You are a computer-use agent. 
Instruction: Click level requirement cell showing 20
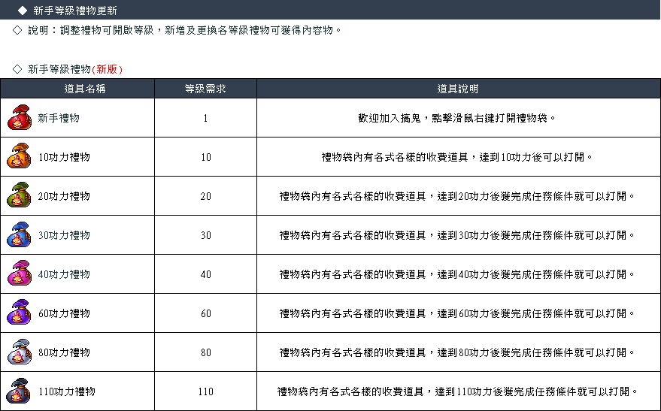206,196
